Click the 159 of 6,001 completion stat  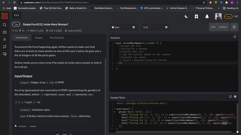click(54, 31)
